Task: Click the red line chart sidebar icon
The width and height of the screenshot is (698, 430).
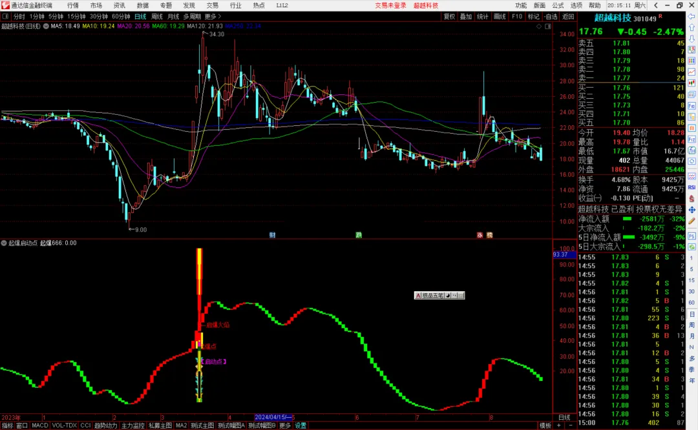Action: click(692, 72)
